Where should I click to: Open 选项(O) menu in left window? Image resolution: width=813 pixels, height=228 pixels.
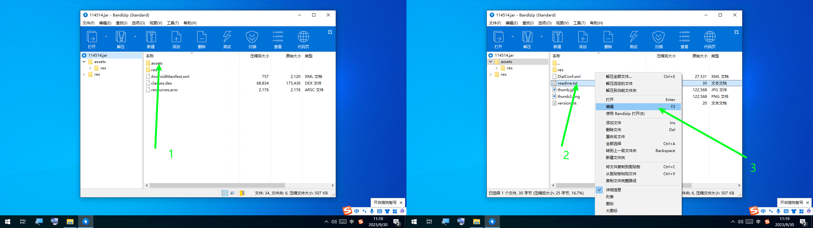138,23
